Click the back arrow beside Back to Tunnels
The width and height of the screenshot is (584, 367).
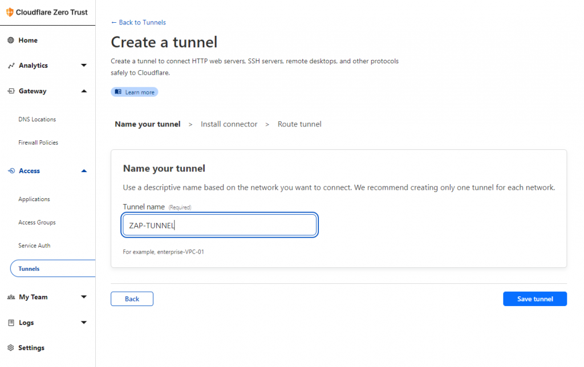(x=114, y=22)
